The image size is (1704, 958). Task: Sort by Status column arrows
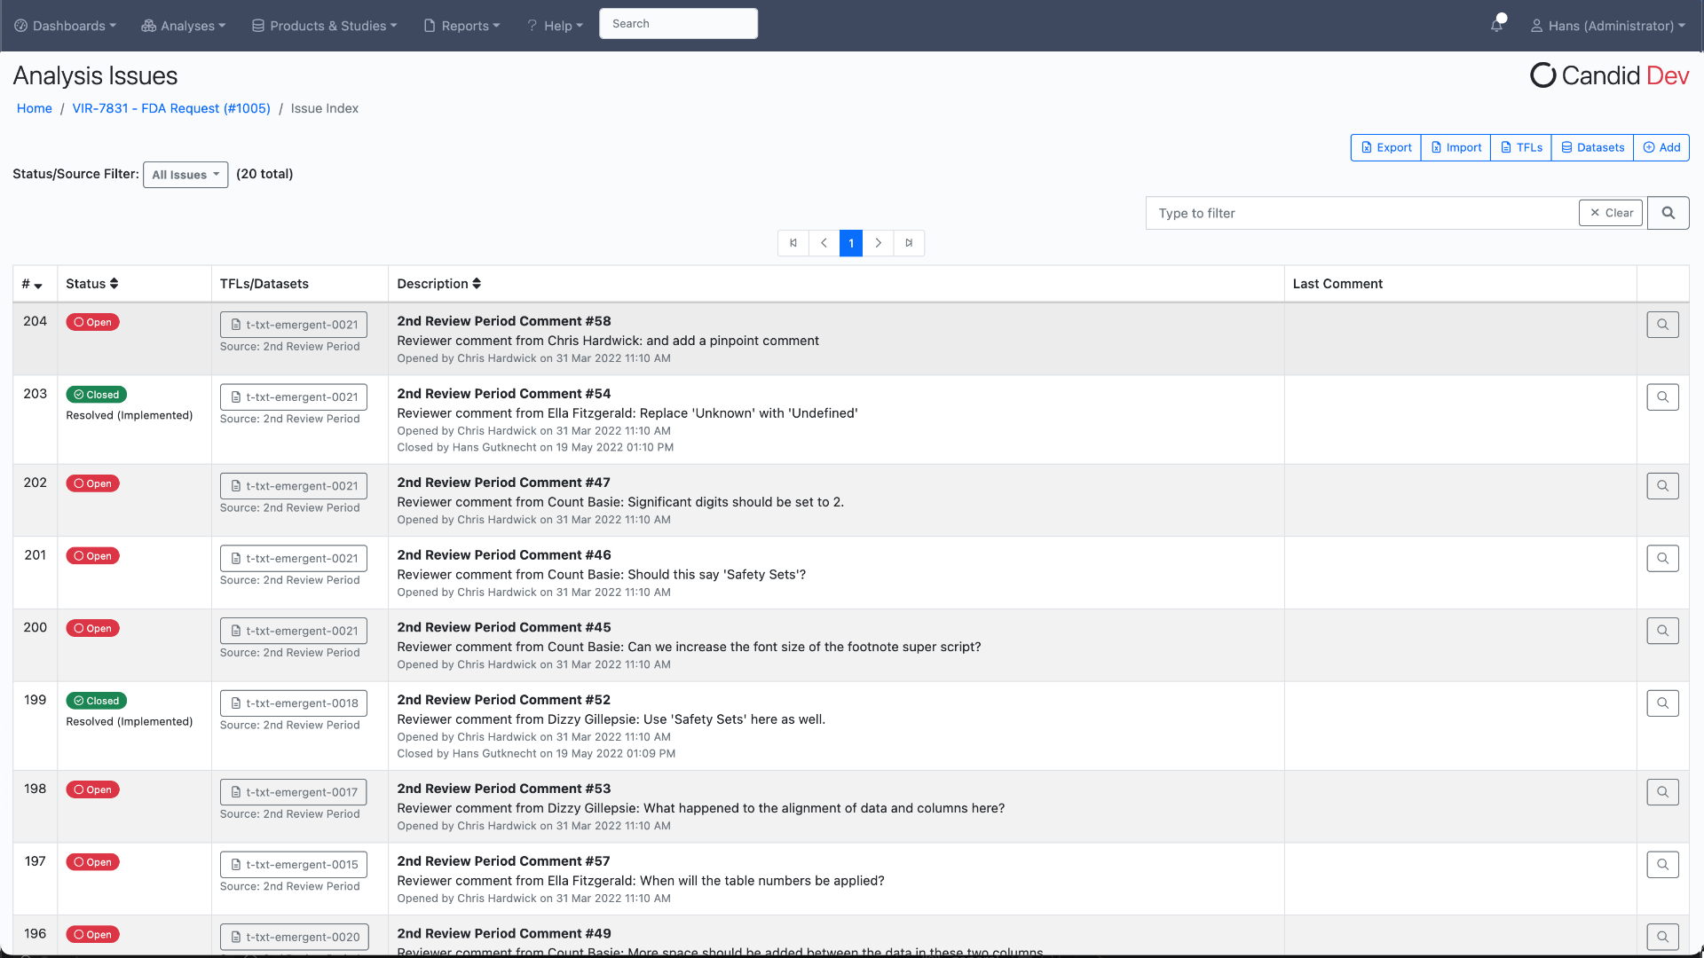click(x=114, y=284)
